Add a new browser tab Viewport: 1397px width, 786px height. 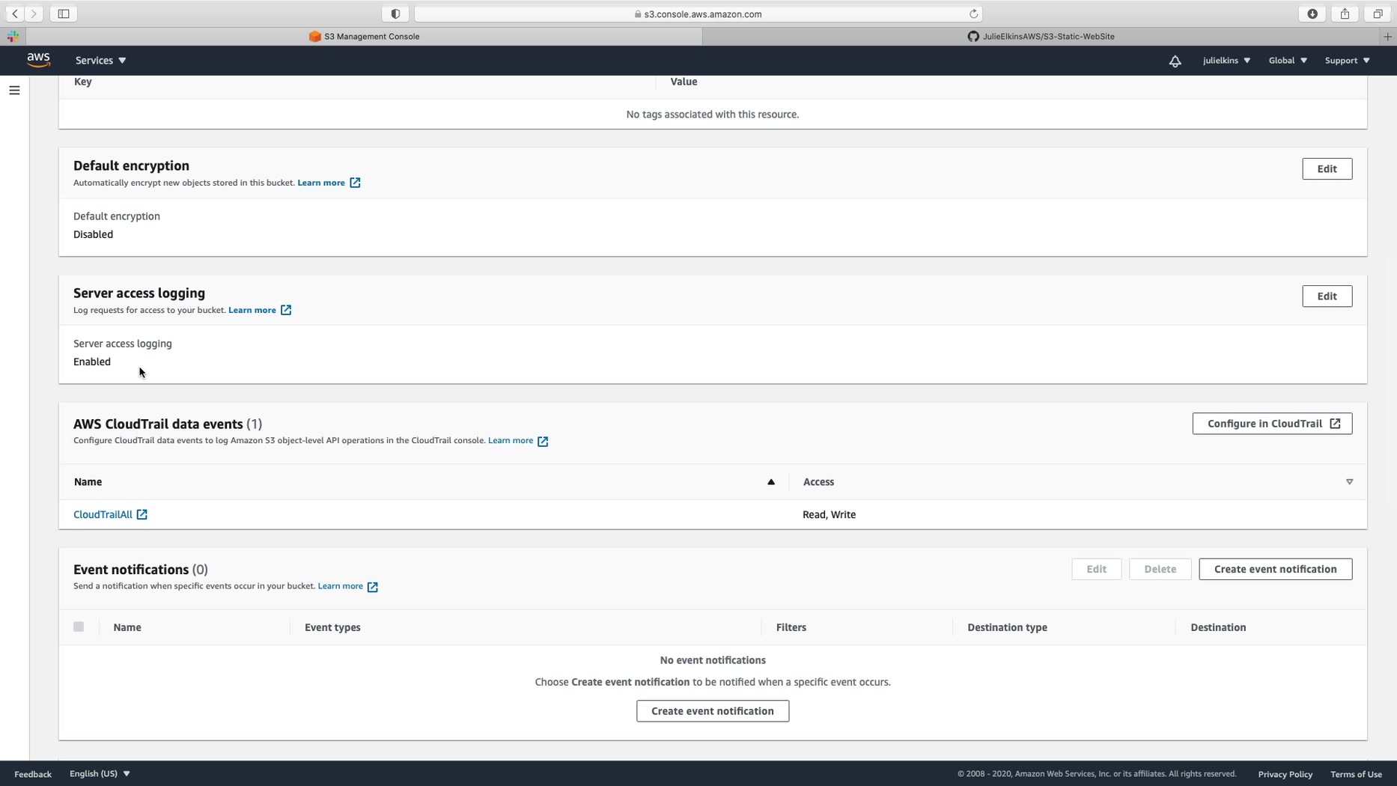1387,36
